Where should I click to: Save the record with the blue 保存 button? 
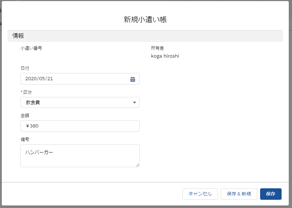pos(271,194)
